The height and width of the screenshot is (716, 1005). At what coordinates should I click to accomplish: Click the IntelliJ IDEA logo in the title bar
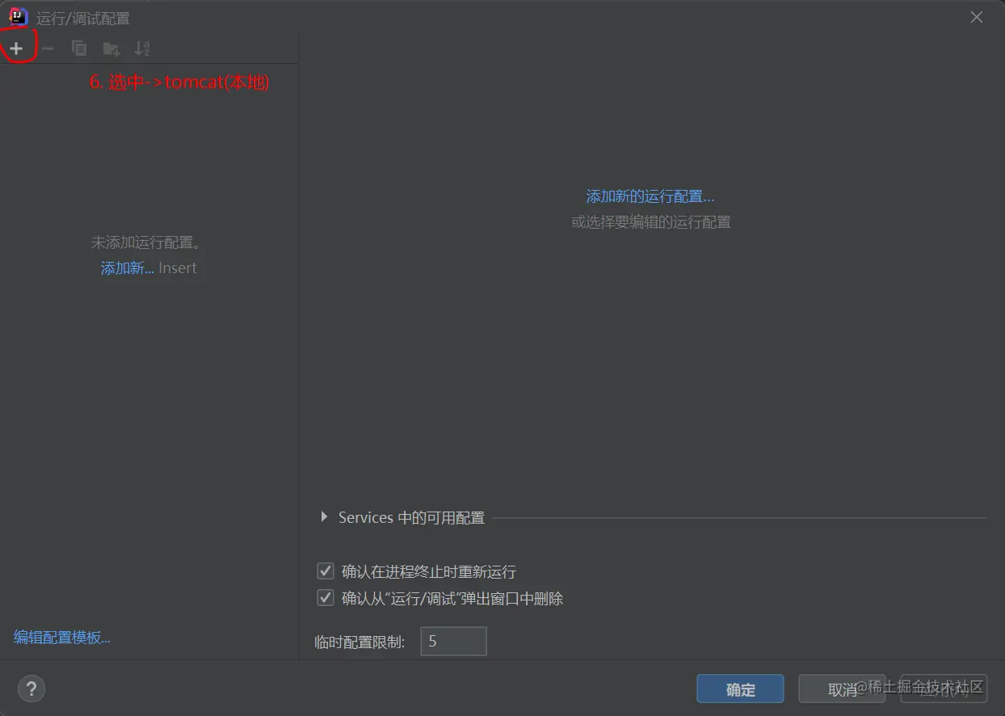coord(17,15)
